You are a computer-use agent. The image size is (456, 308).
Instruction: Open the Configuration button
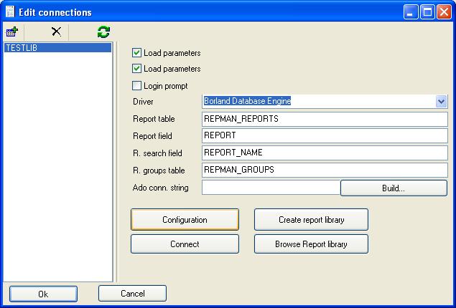point(185,220)
